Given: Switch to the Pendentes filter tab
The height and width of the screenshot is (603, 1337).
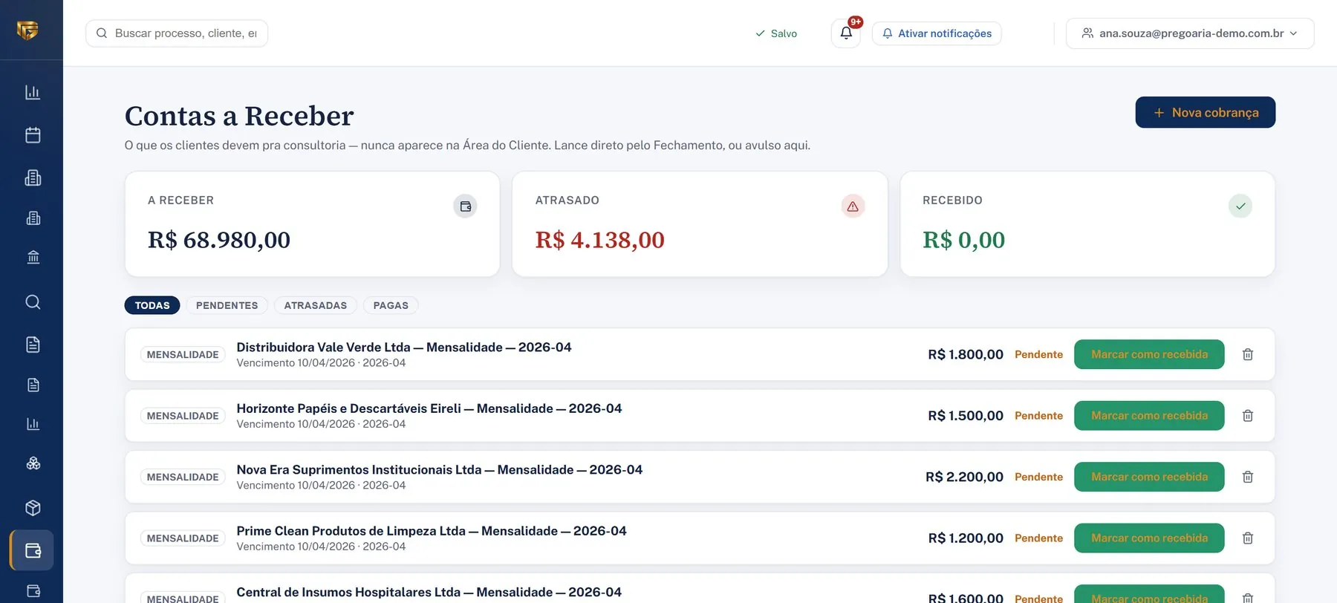Looking at the screenshot, I should tap(227, 305).
